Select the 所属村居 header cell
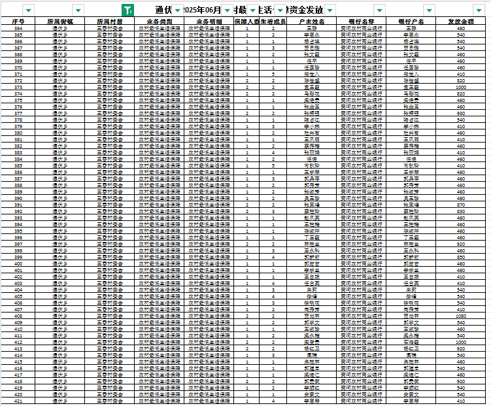Viewport: 491px width, 406px height. [109, 22]
